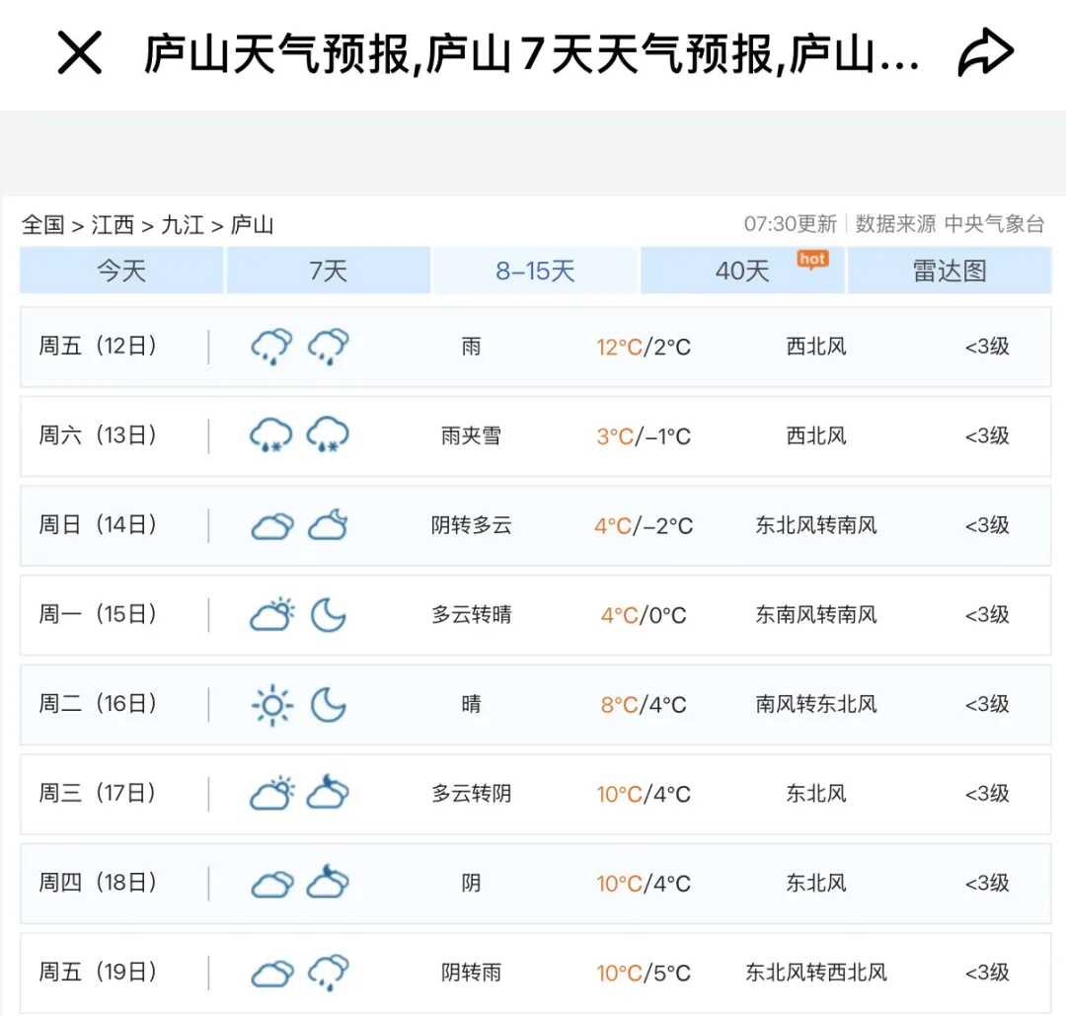Close the webpage with the X icon

(x=80, y=53)
